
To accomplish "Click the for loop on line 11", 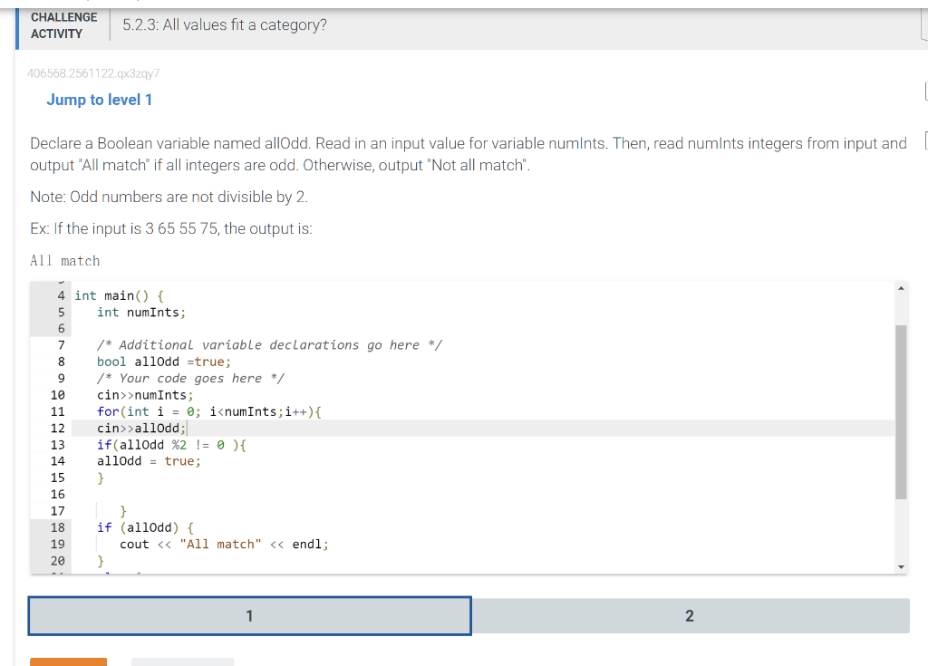I will point(208,410).
